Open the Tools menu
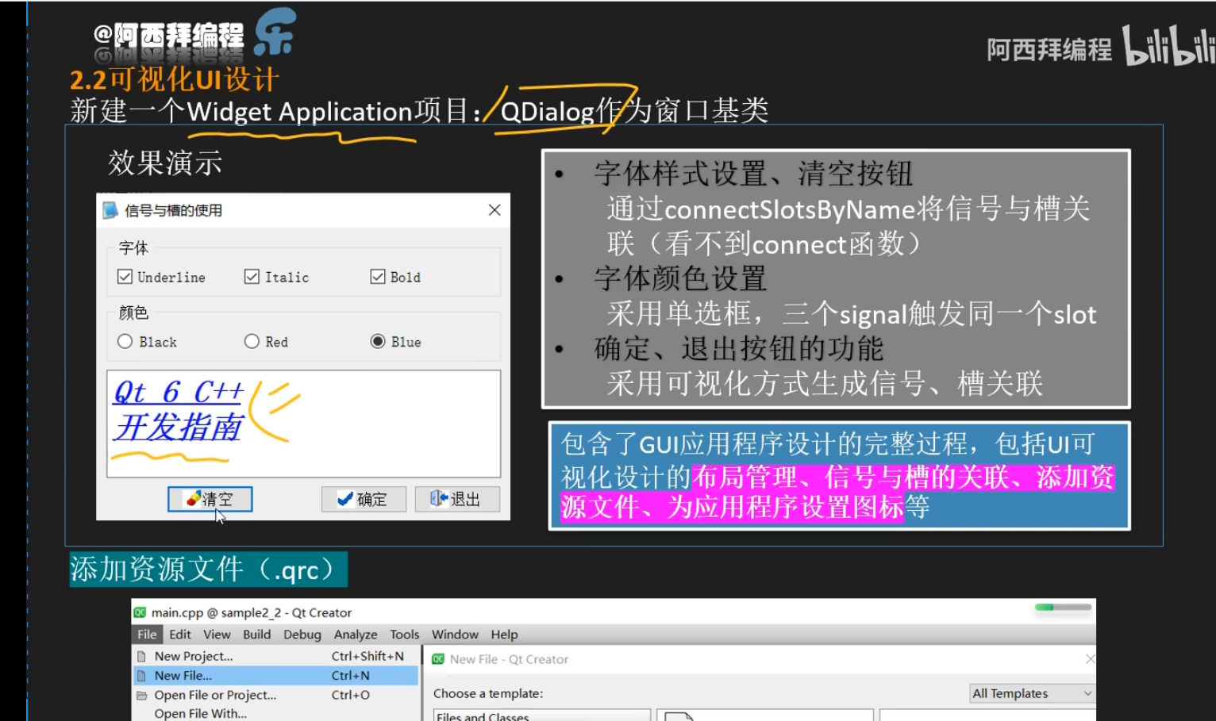The image size is (1216, 721). point(404,635)
